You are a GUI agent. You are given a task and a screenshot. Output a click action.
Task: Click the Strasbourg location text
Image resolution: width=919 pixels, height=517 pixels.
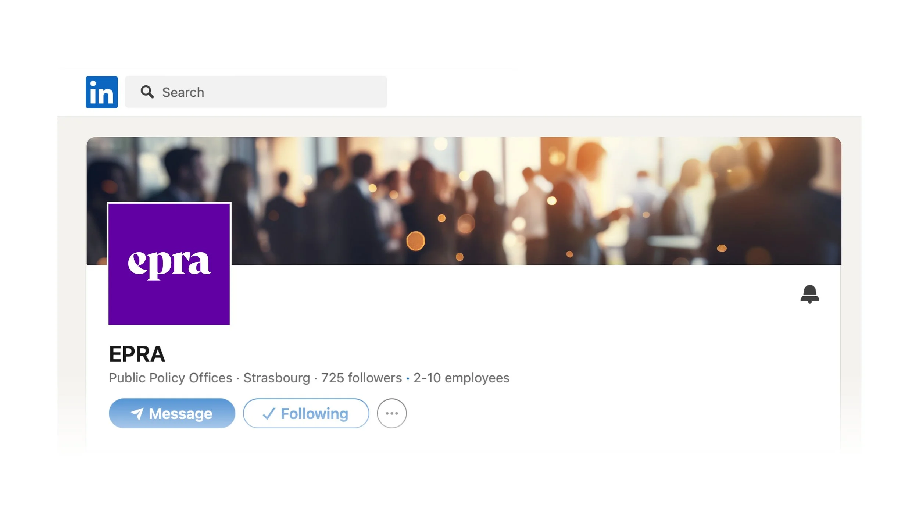(x=277, y=378)
